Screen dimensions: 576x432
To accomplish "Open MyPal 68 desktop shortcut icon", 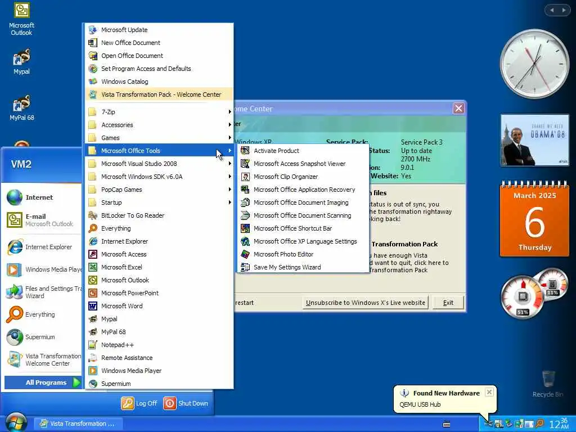I will tap(21, 103).
